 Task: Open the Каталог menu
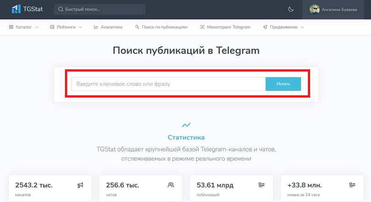tap(23, 27)
